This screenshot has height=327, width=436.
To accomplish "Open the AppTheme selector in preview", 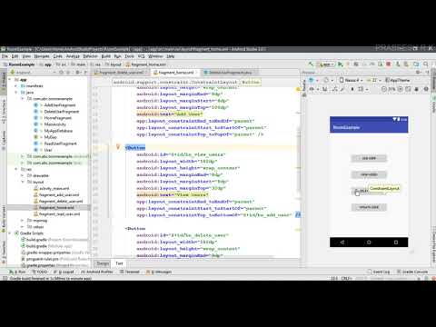I will [x=398, y=80].
